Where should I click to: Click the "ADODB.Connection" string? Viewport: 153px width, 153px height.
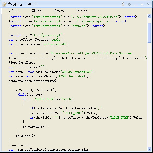click(76, 72)
